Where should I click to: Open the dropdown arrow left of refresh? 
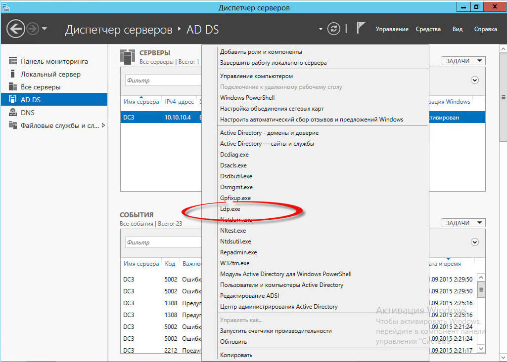321,29
